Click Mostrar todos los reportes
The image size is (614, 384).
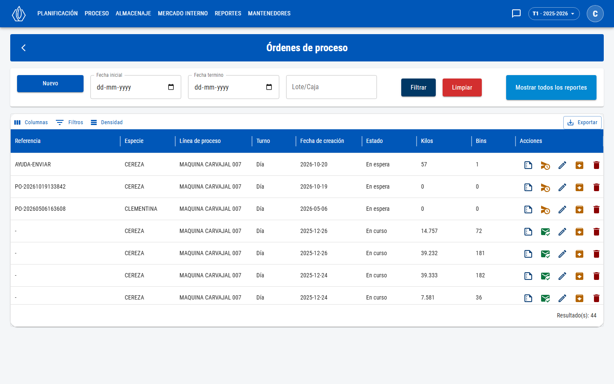[x=551, y=87]
